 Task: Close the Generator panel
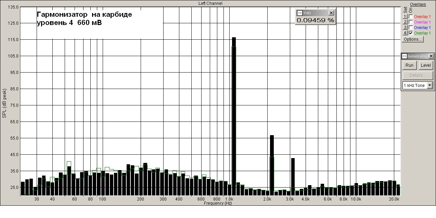click(431, 56)
